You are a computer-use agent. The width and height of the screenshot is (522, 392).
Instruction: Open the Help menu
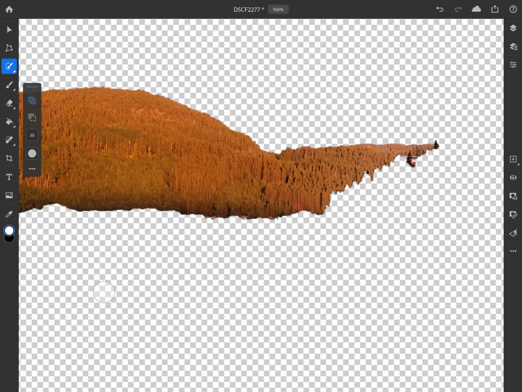[513, 9]
